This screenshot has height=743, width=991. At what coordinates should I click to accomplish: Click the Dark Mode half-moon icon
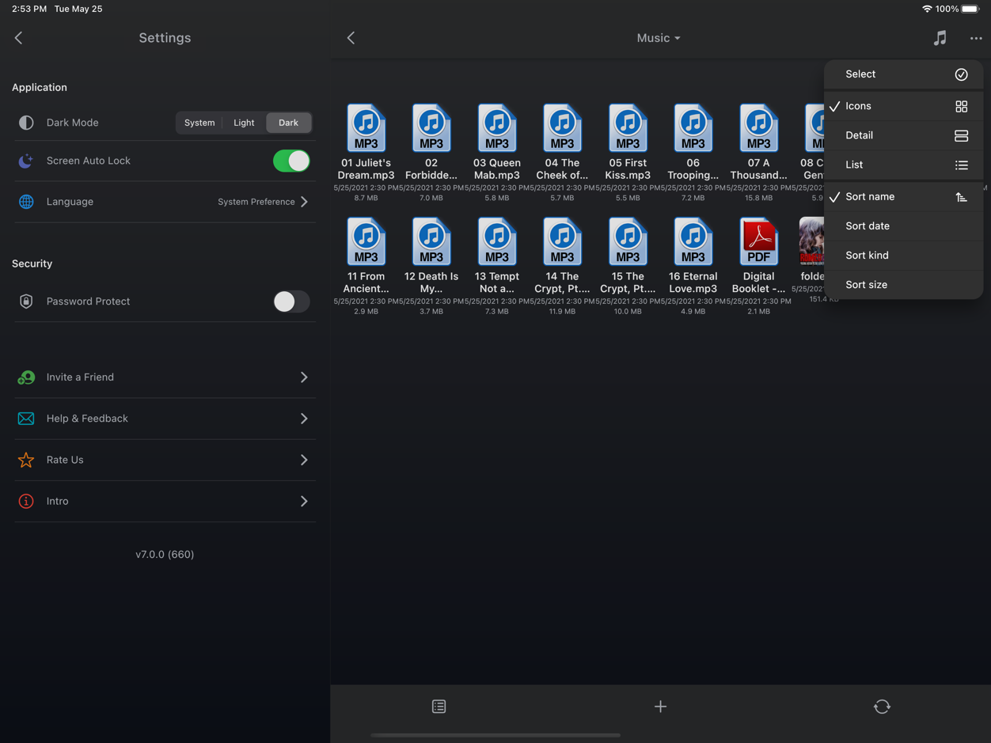pos(26,123)
